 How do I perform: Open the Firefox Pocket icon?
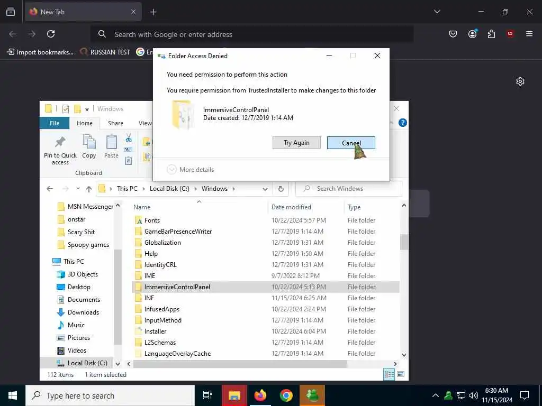pyautogui.click(x=453, y=34)
